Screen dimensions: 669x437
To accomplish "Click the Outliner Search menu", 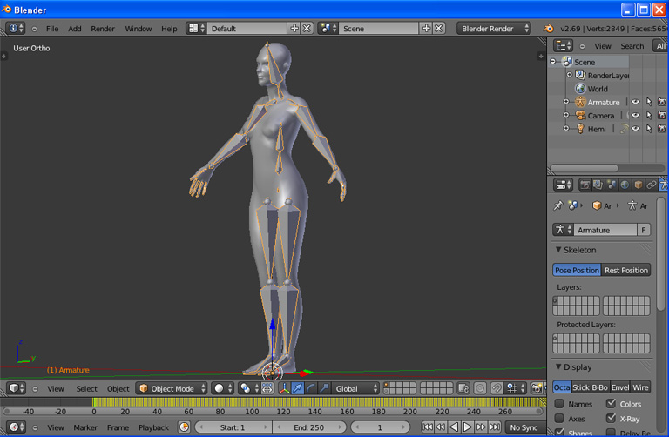I will pyautogui.click(x=632, y=46).
